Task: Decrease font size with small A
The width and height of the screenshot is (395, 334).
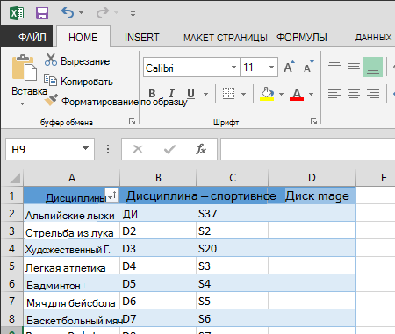Action: tap(308, 67)
